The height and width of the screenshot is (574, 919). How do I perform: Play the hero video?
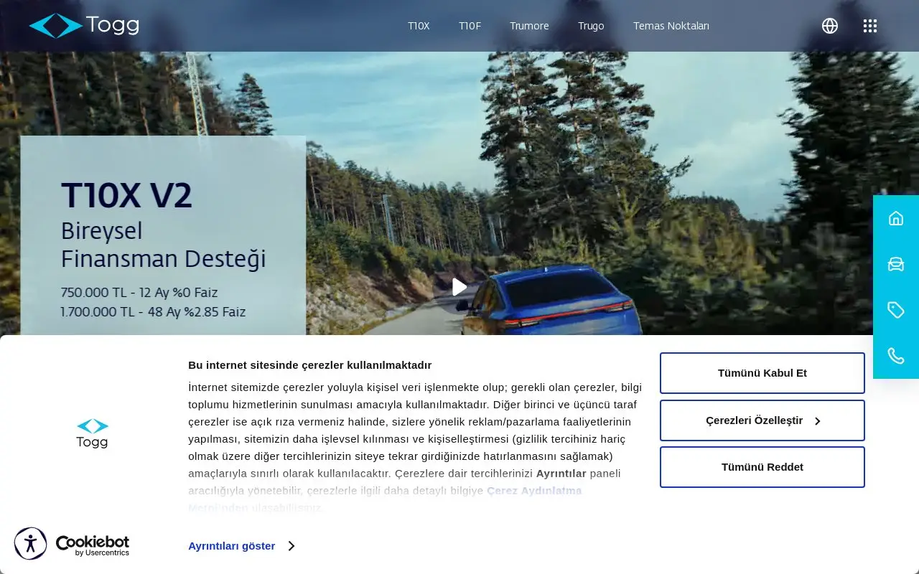[459, 287]
